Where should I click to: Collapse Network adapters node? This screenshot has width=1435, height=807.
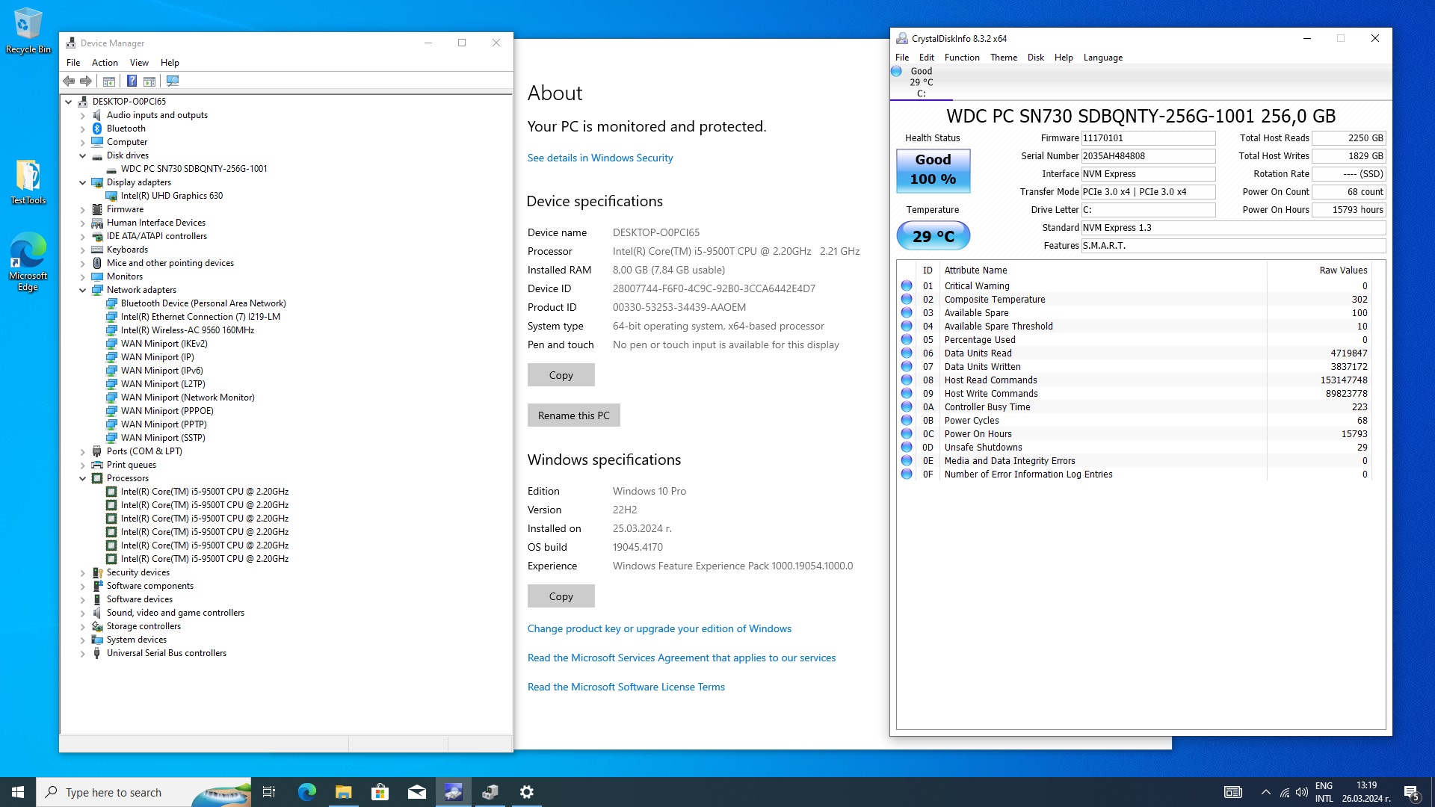(x=83, y=290)
